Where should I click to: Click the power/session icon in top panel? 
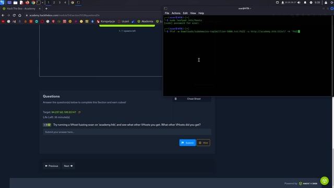332,3
